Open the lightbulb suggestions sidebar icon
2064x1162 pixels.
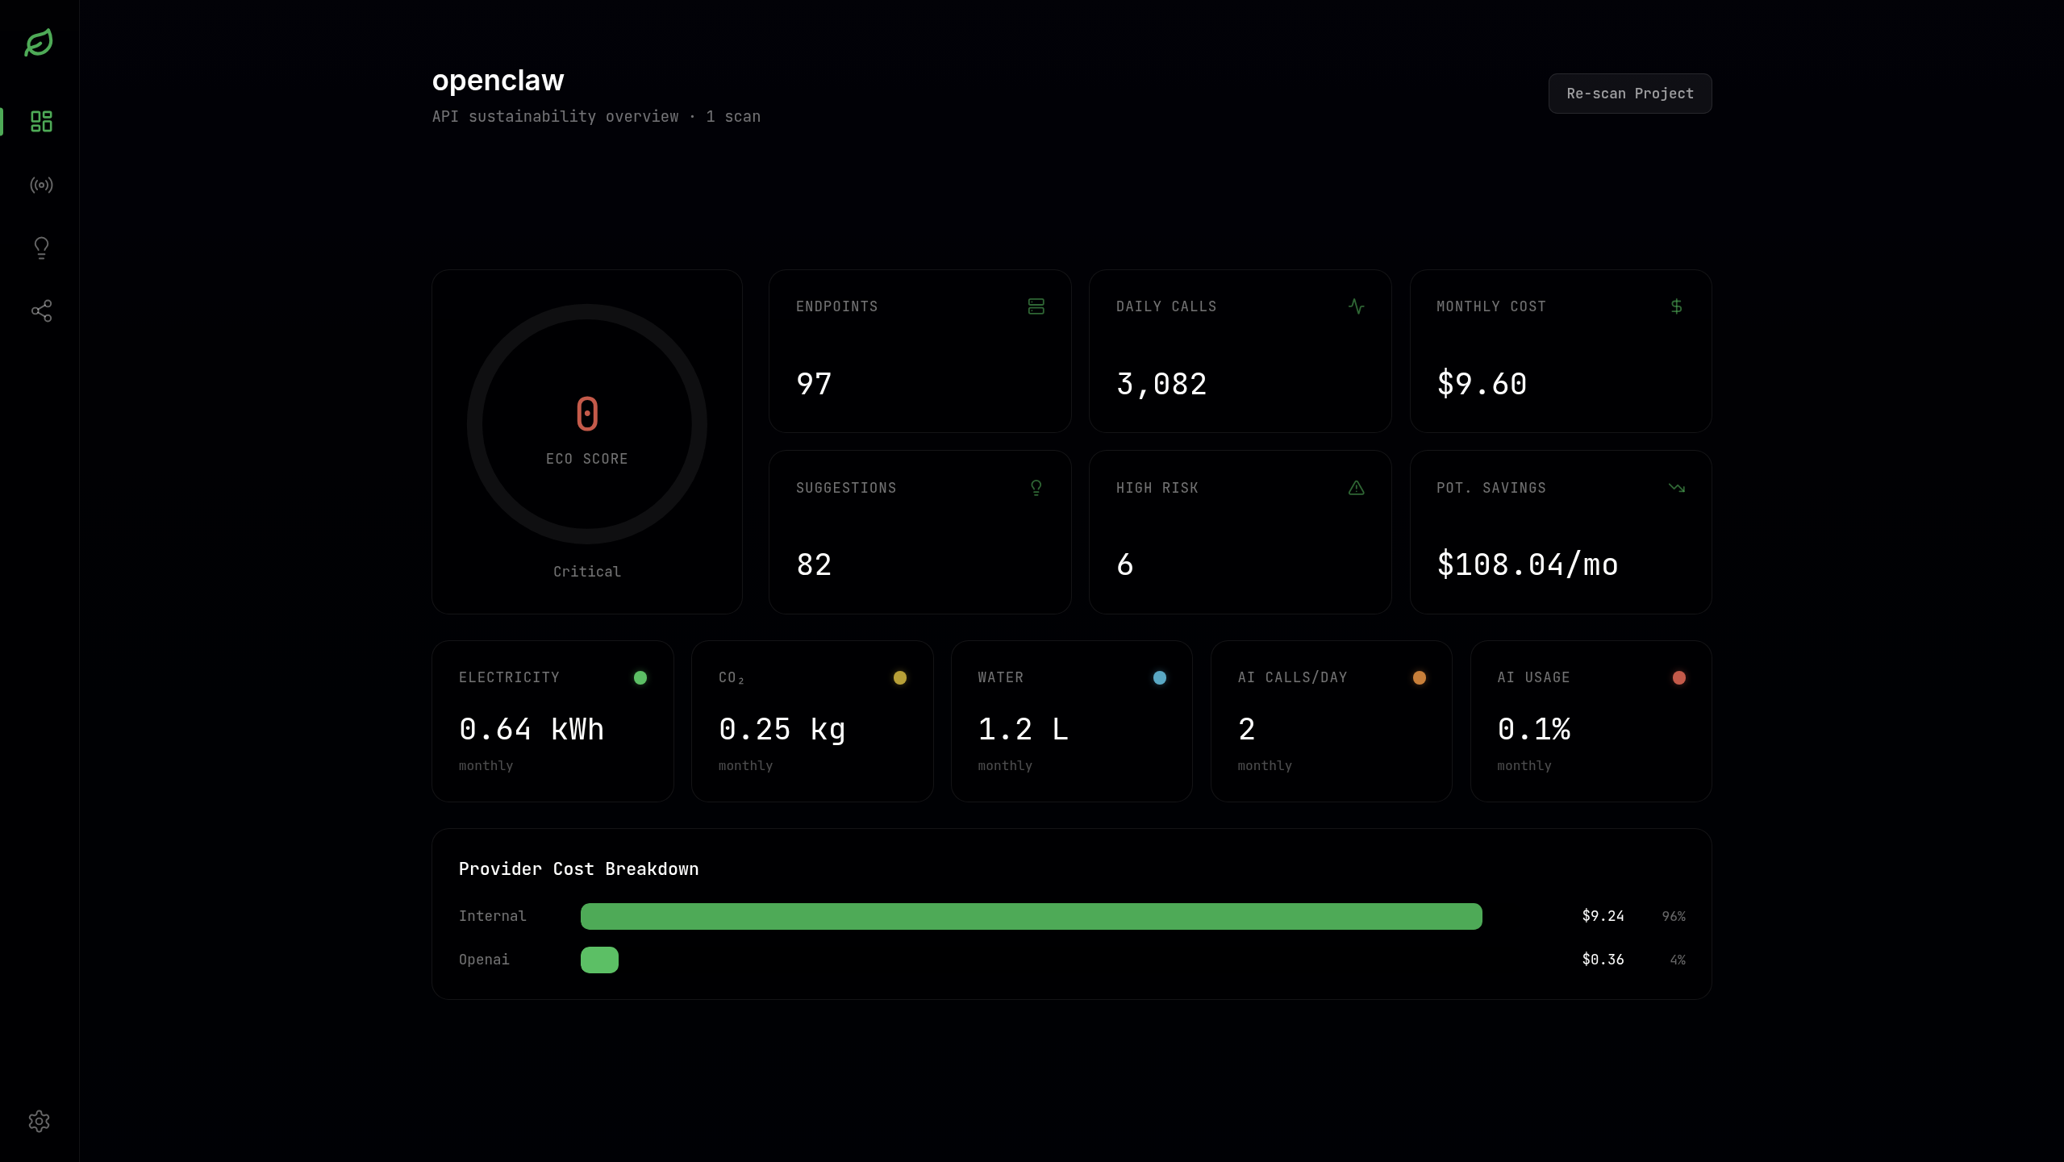pyautogui.click(x=41, y=248)
